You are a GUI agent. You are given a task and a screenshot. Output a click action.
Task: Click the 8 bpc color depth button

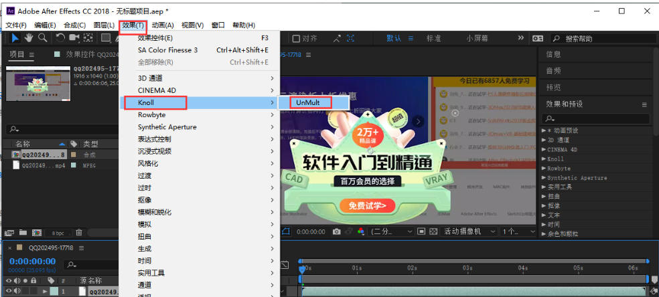(x=58, y=233)
